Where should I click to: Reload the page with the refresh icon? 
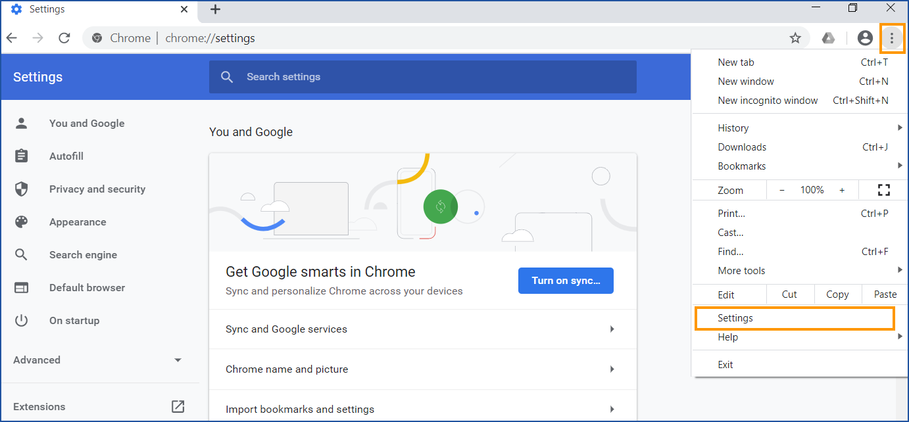[x=64, y=37]
